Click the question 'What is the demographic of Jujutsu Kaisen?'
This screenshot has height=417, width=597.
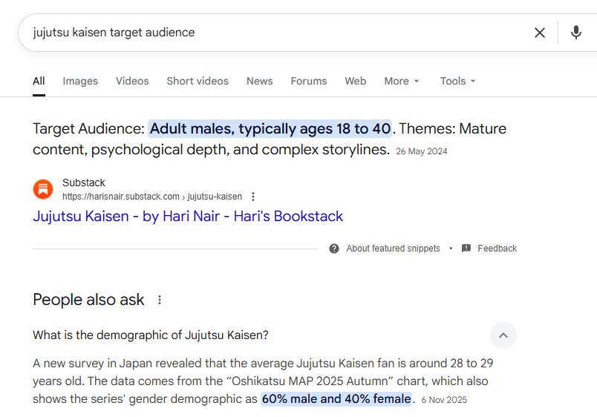(151, 335)
